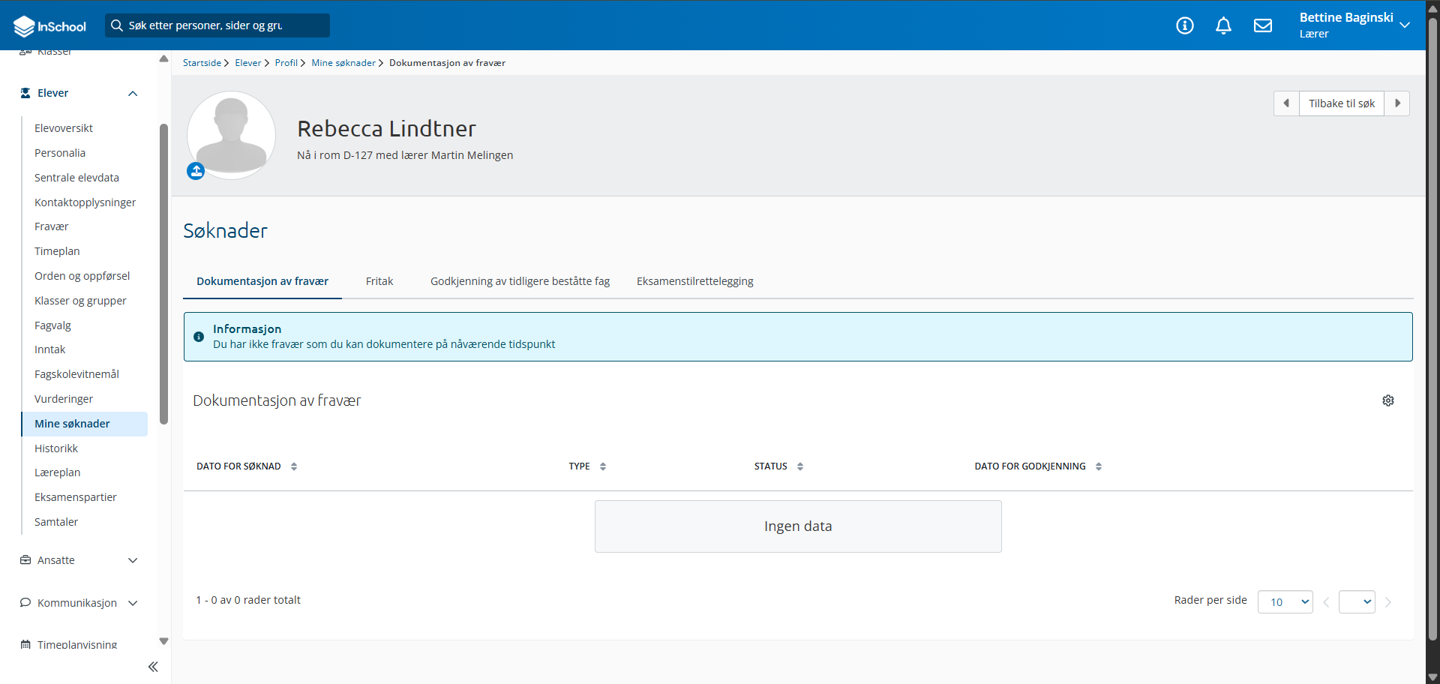Image resolution: width=1440 pixels, height=684 pixels.
Task: Open Sentrale elevdata in sidebar
Action: (x=76, y=178)
